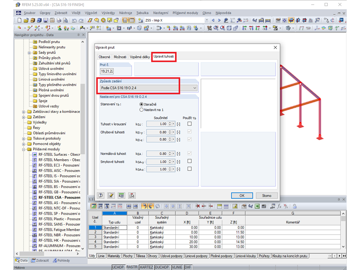Viewport: 360px width, 270px height.
Task: Select Iteračně radio button
Action: tap(142, 104)
